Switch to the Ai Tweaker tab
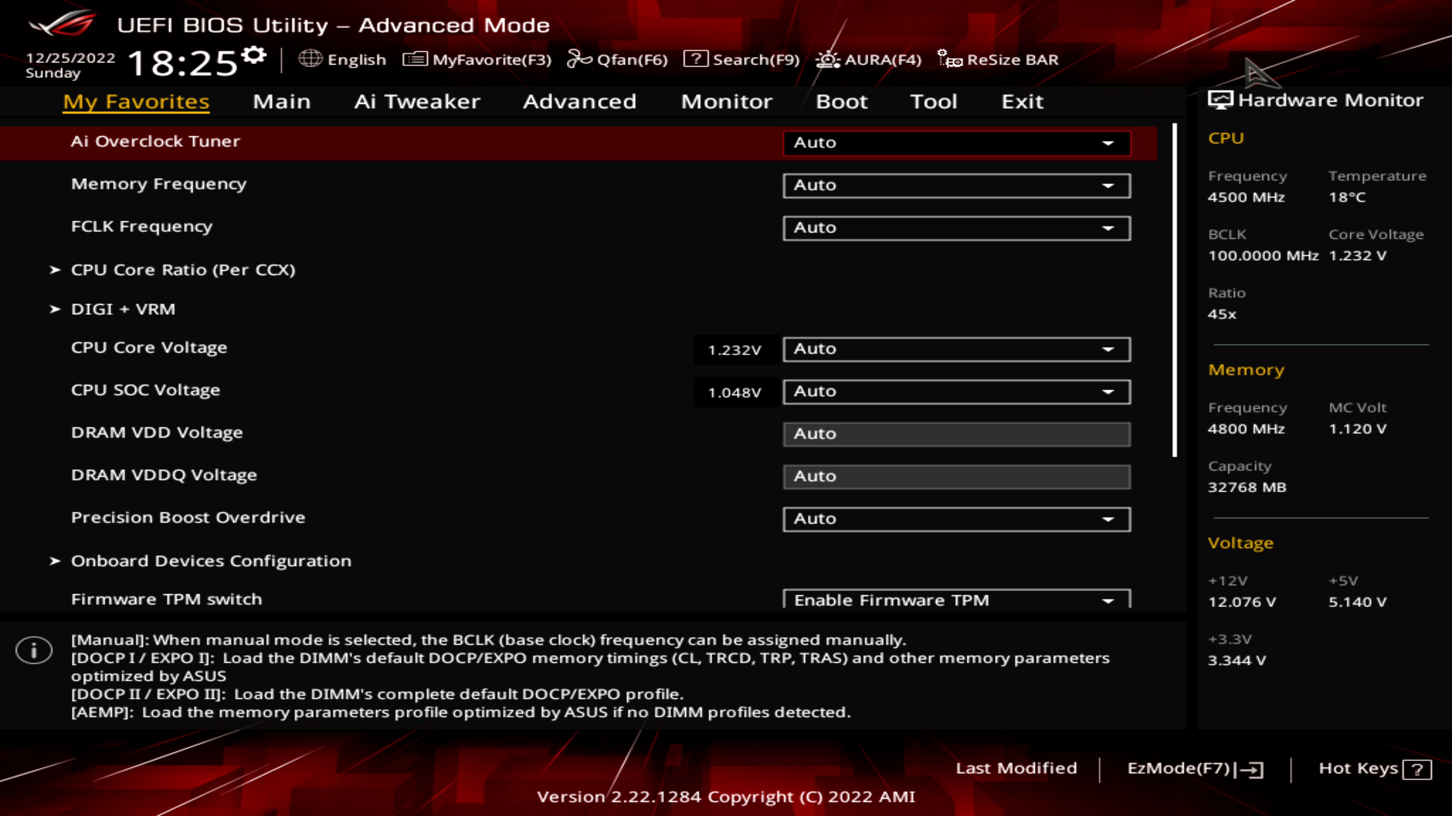Screen dimensions: 1452x816 417,102
